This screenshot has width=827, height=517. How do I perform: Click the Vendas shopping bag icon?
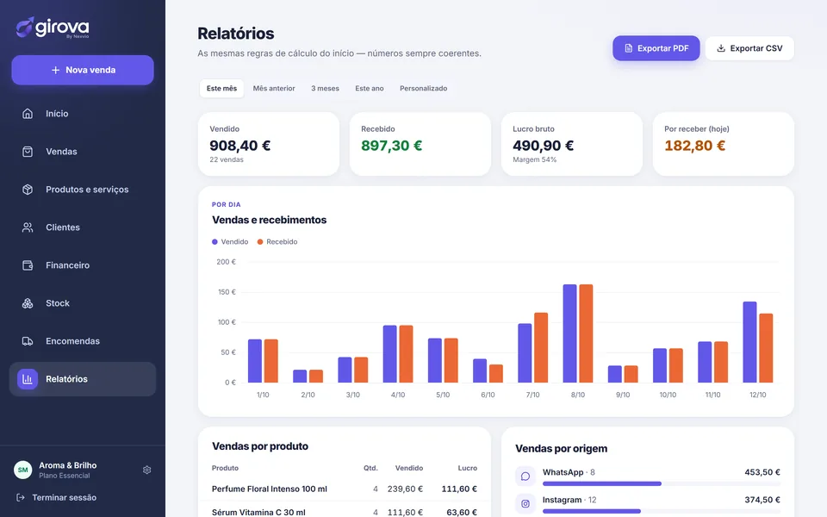click(x=28, y=152)
